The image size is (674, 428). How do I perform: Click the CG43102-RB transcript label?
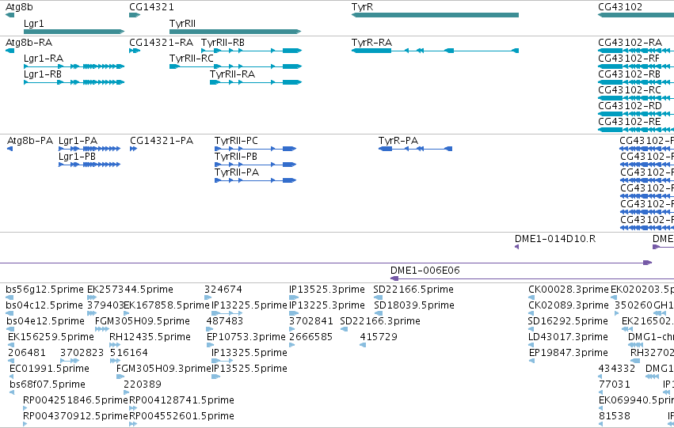(x=630, y=74)
